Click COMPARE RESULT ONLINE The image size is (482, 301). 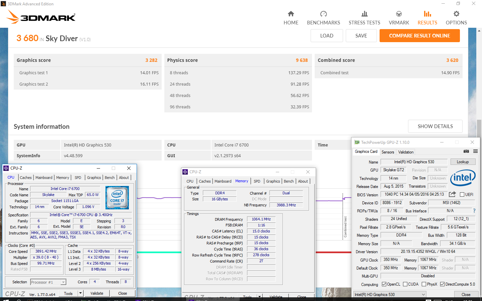tap(419, 36)
